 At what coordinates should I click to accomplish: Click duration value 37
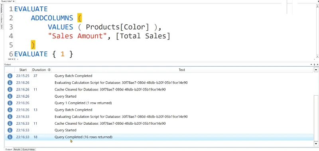tap(35, 76)
